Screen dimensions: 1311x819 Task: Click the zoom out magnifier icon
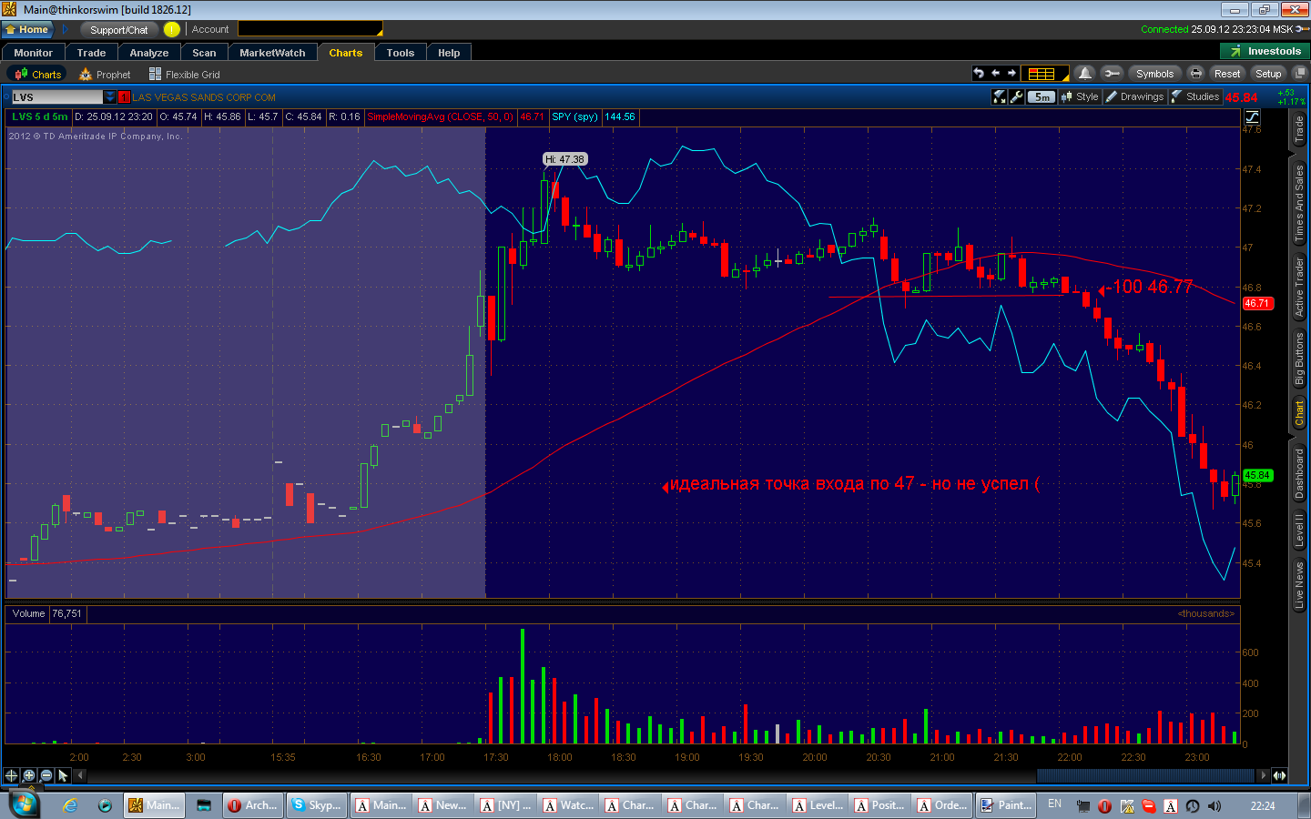[x=46, y=775]
